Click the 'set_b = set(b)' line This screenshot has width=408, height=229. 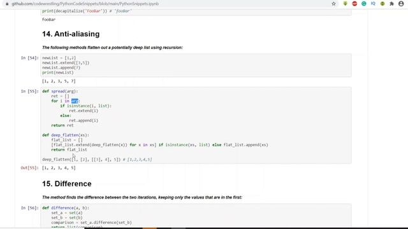67,218
